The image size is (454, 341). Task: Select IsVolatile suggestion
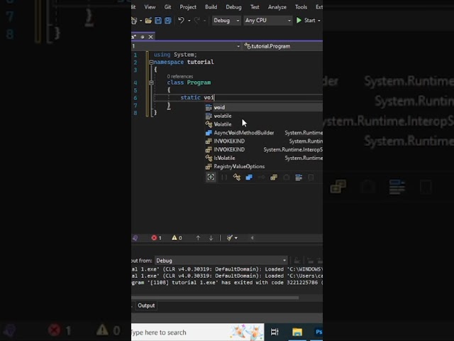point(263,158)
